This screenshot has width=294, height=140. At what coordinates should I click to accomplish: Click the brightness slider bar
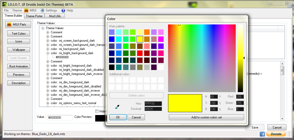tap(240, 58)
